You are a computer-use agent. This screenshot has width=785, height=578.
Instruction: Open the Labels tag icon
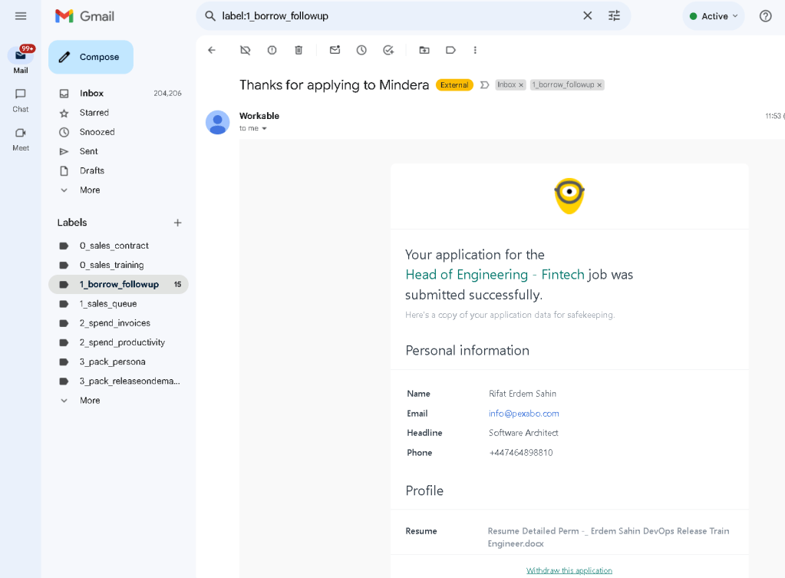(450, 50)
